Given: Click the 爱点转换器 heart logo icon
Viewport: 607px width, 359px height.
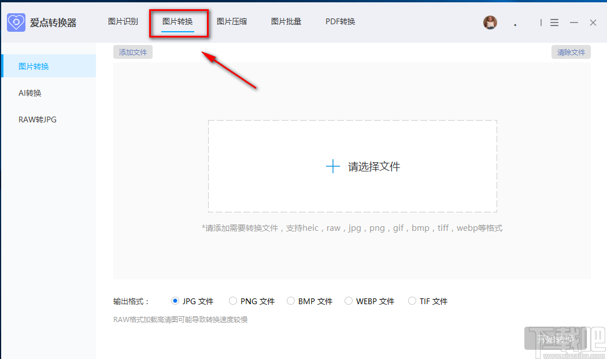Looking at the screenshot, I should pyautogui.click(x=16, y=22).
